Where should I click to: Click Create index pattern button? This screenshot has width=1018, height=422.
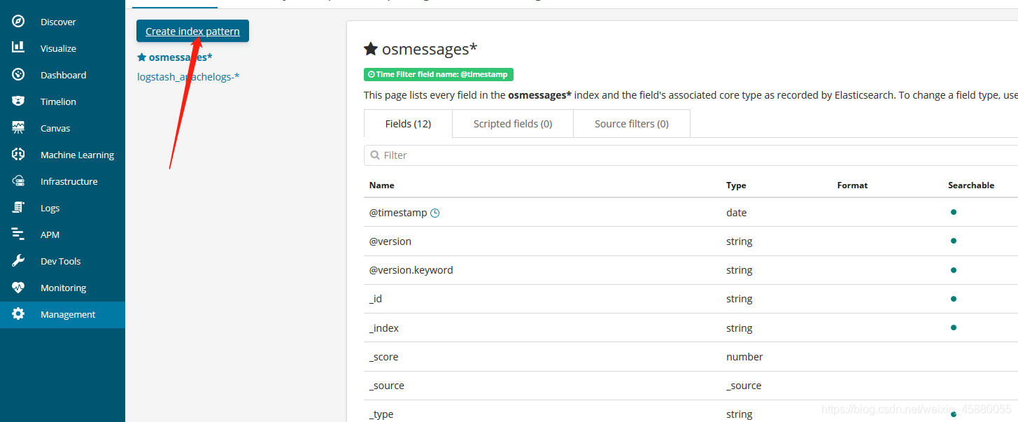192,31
